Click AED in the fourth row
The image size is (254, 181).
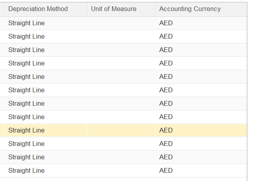click(166, 63)
